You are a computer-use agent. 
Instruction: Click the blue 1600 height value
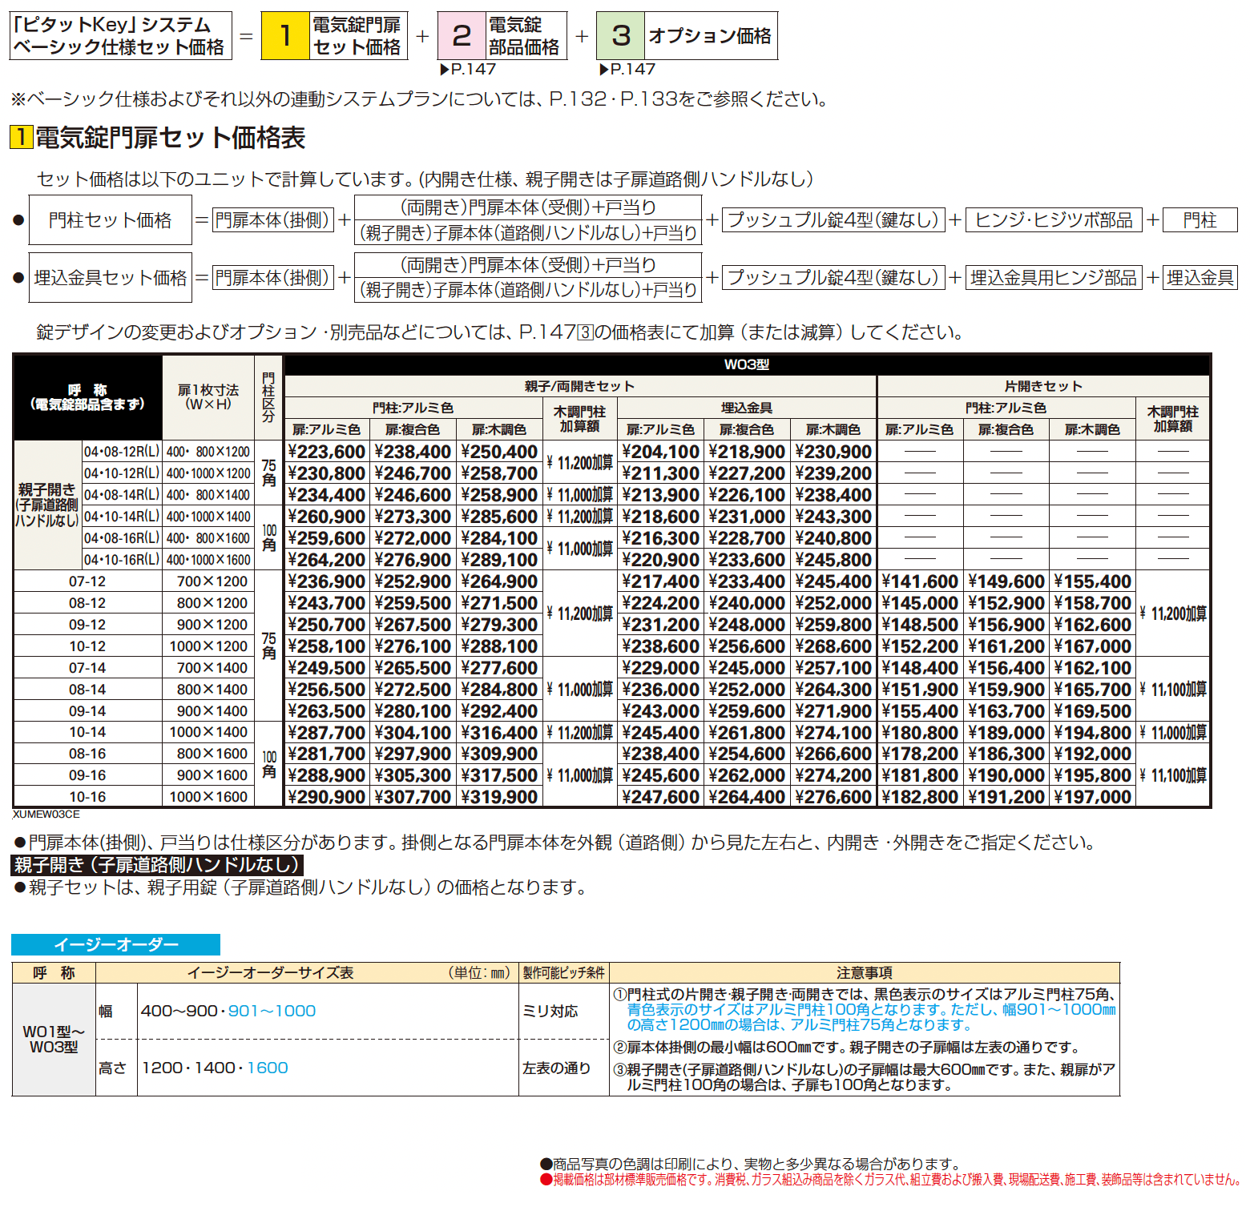268,1068
